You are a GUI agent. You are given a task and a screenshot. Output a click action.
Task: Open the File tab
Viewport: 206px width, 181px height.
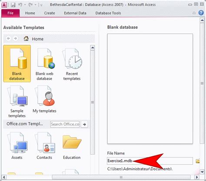point(10,13)
